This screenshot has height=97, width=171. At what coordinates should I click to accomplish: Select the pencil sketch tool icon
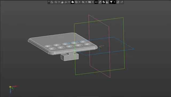(122, 2)
